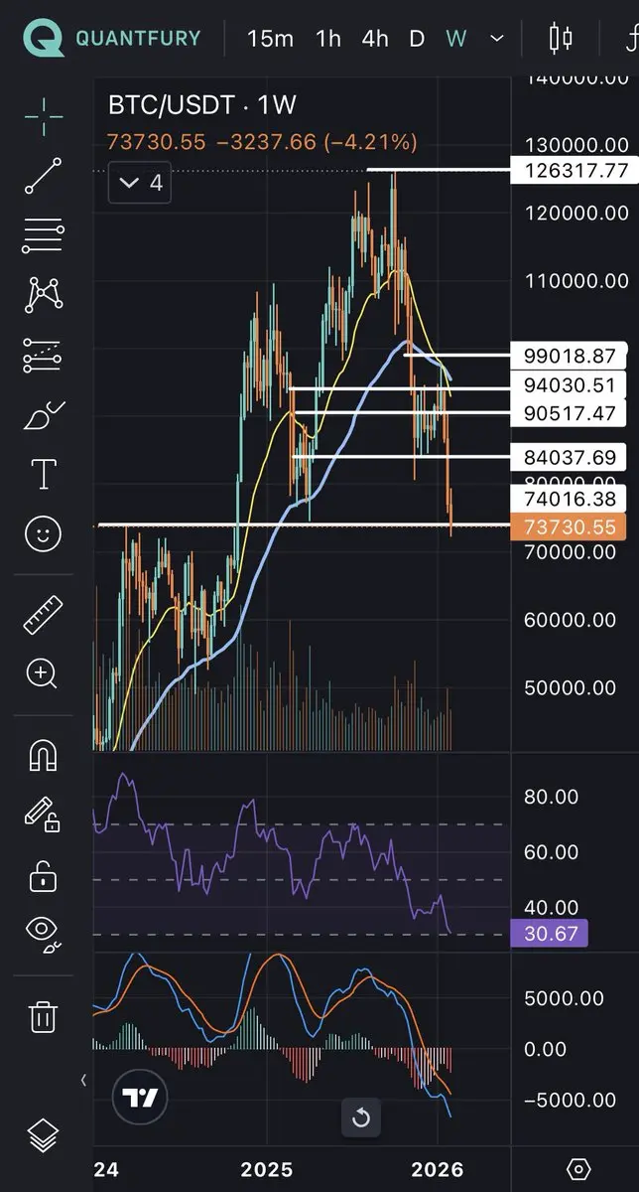
Task: Open chart settings hexagon icon
Action: click(579, 1168)
